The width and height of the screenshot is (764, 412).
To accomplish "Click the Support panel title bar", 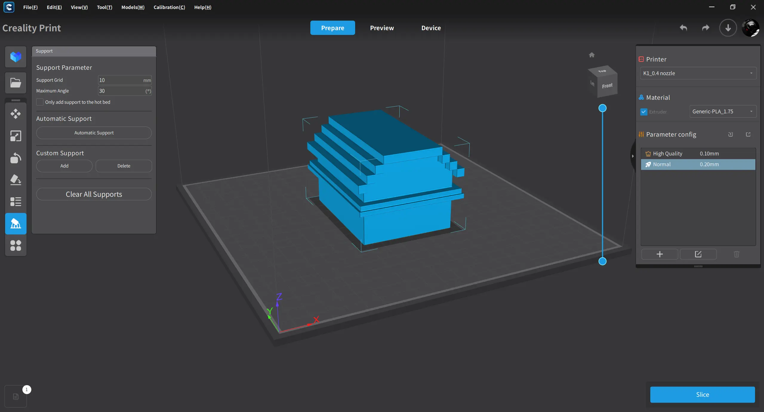I will pyautogui.click(x=94, y=51).
